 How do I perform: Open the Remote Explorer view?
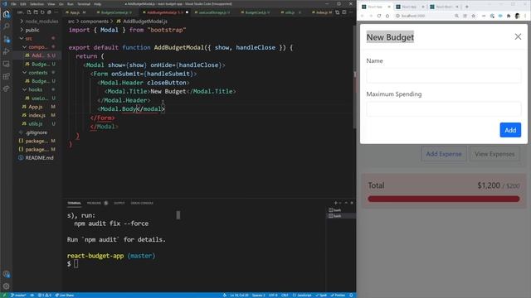coord(6,64)
